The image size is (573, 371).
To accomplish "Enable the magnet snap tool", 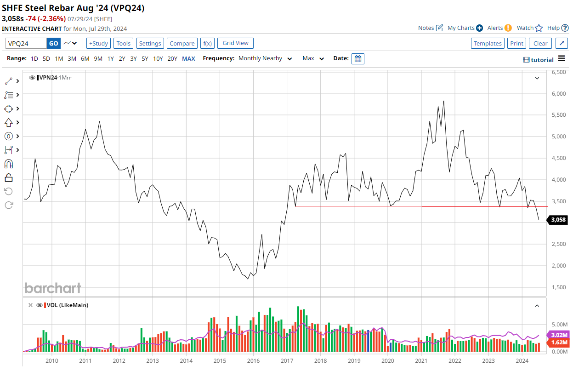I will 9,164.
